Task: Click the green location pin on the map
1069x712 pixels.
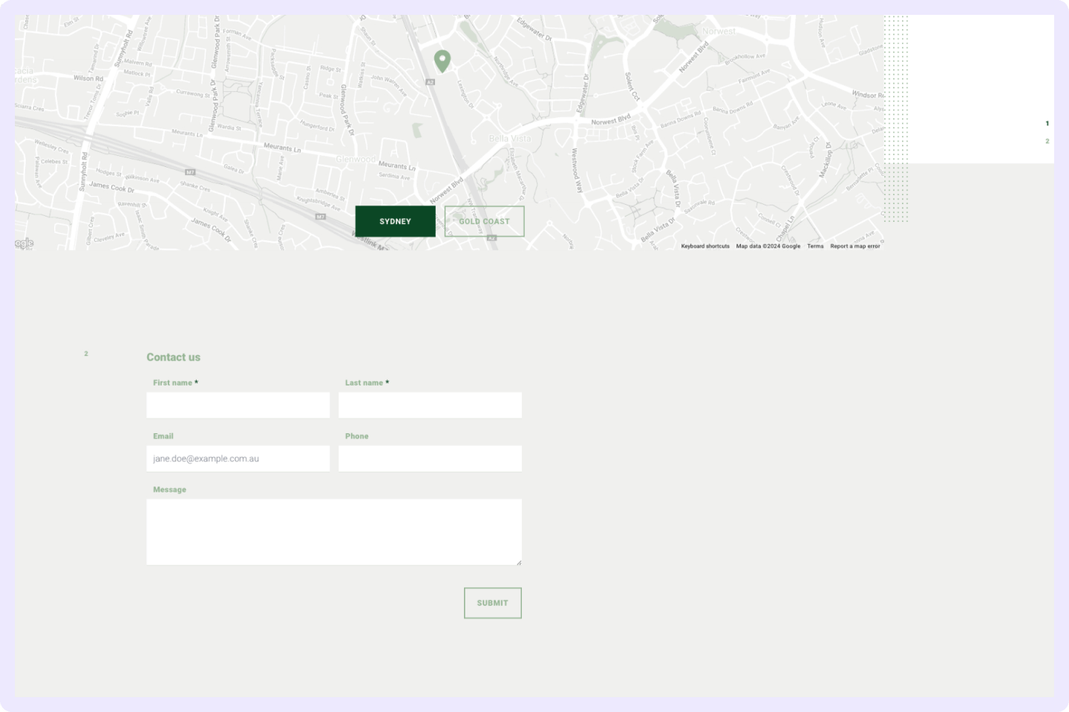Action: (x=442, y=61)
